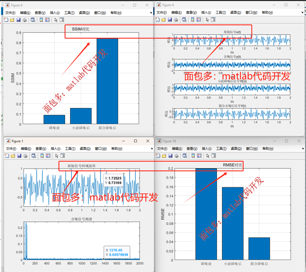This screenshot has height=272, width=306.
Task: Click Open File icon in Figure 1 toolbar
Action: pyautogui.click(x=13, y=156)
